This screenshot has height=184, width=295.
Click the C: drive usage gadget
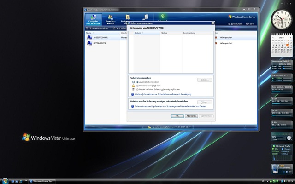point(282,101)
